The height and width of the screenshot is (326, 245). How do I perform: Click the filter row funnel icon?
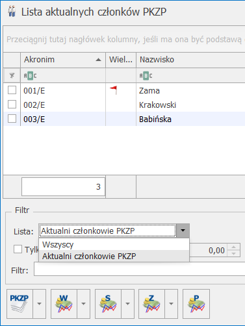(x=12, y=75)
